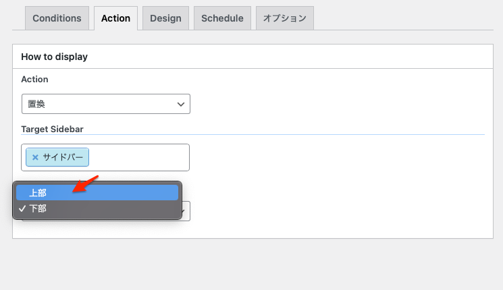Open the Design tab
Viewport: 503px width, 290px height.
[165, 18]
